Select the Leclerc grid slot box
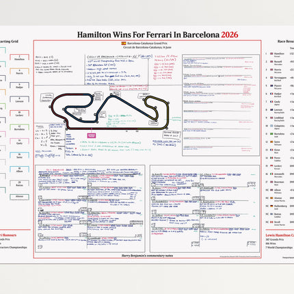The height and width of the screenshot is (294, 294). 19,113
